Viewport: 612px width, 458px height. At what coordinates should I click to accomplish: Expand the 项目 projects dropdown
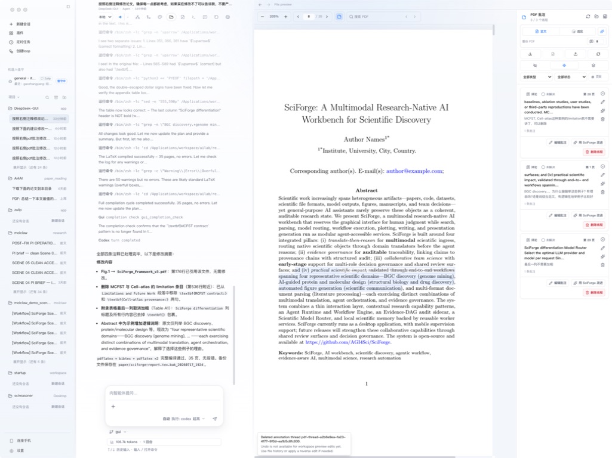coord(14,97)
